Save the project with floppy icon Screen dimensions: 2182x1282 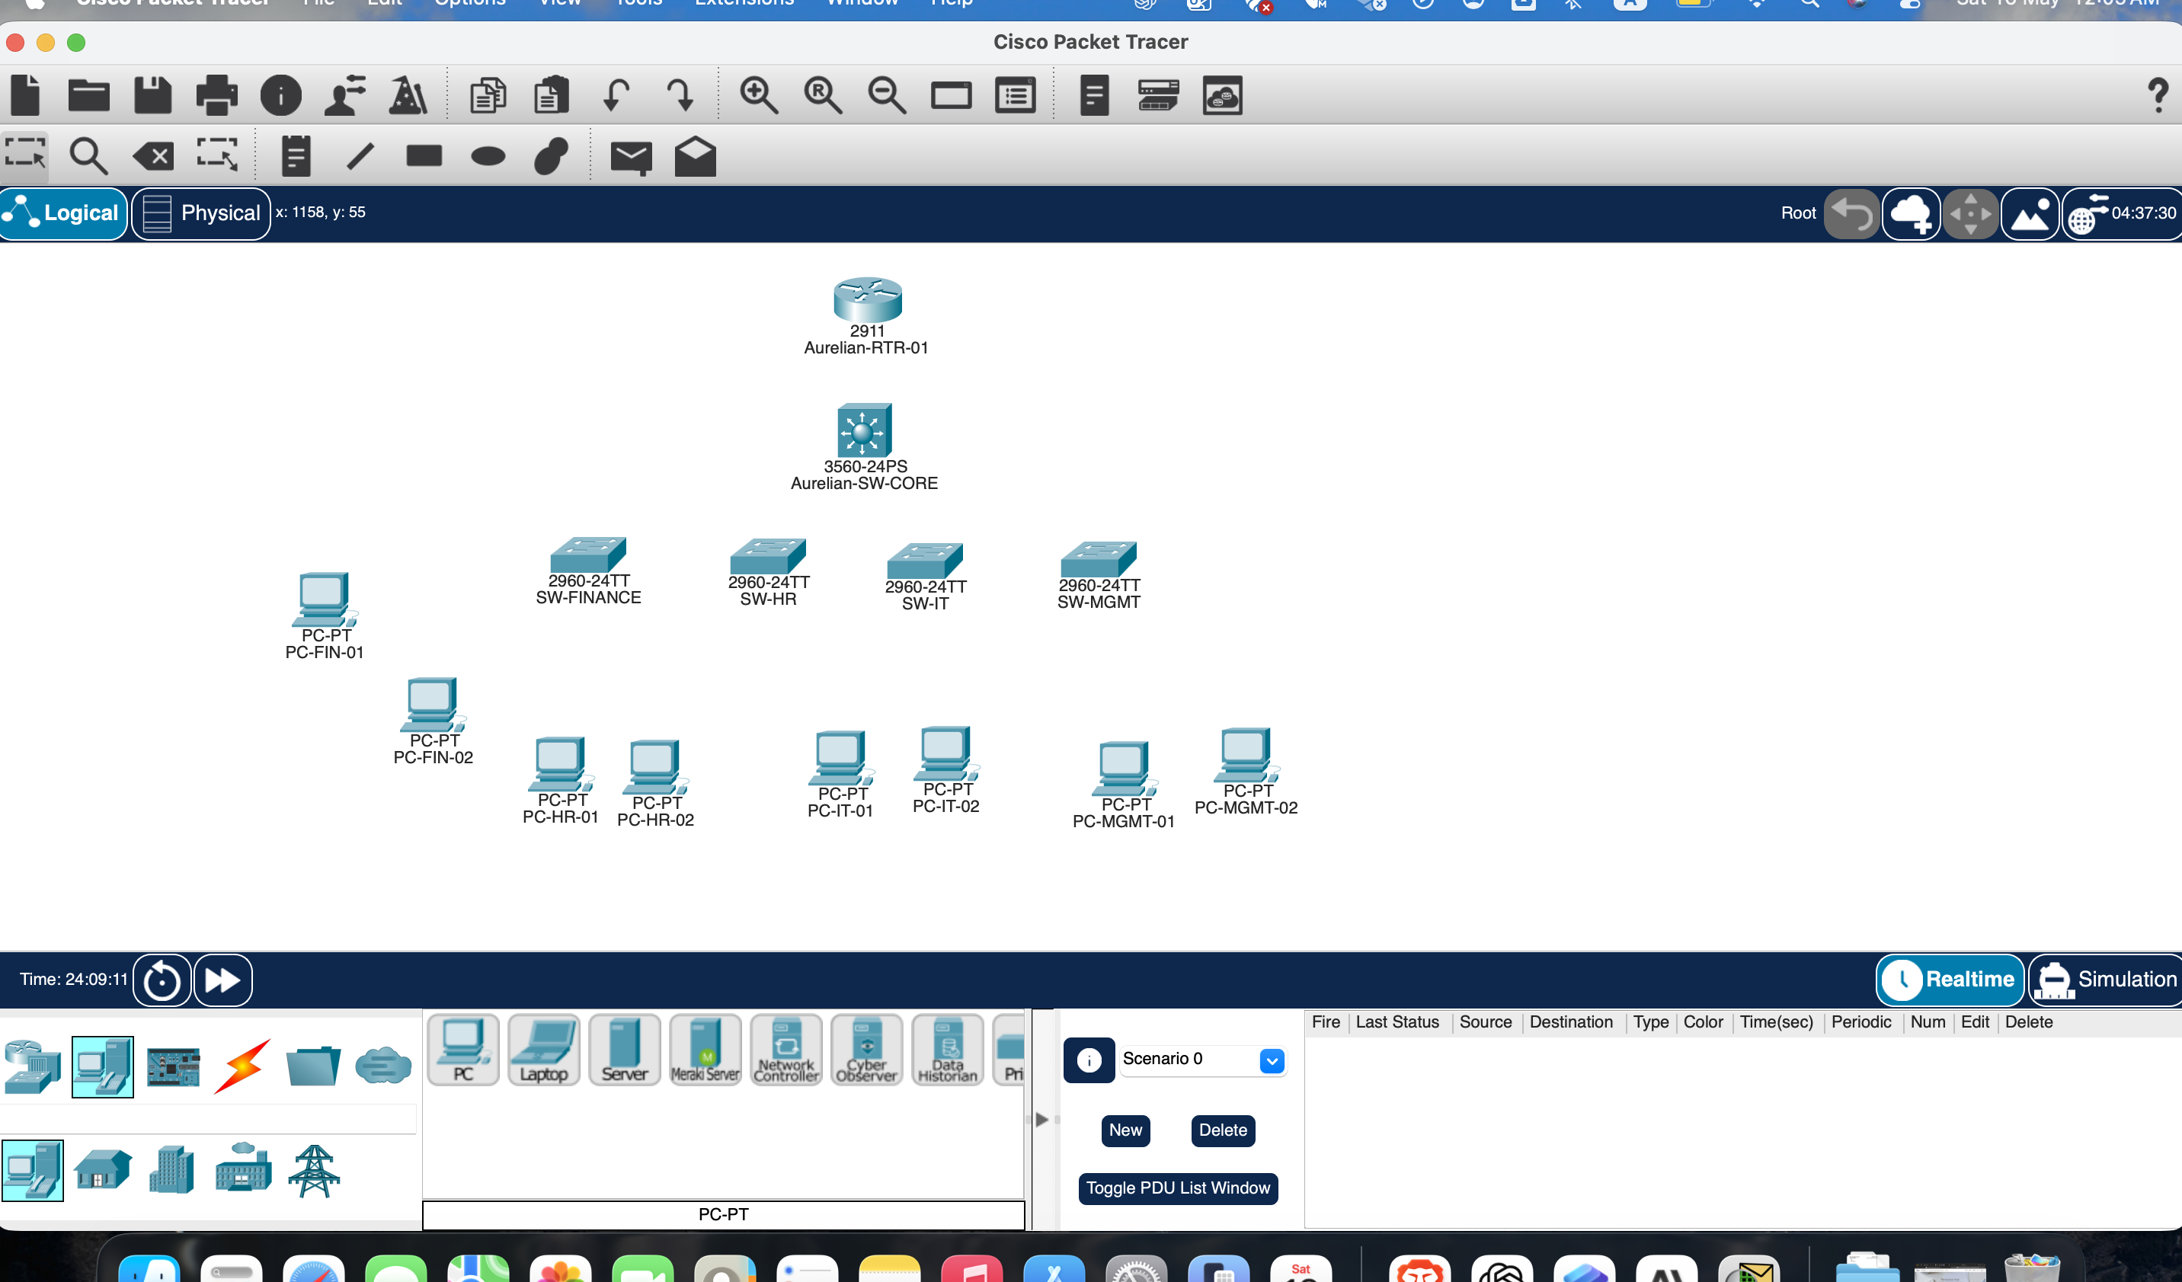coord(152,94)
